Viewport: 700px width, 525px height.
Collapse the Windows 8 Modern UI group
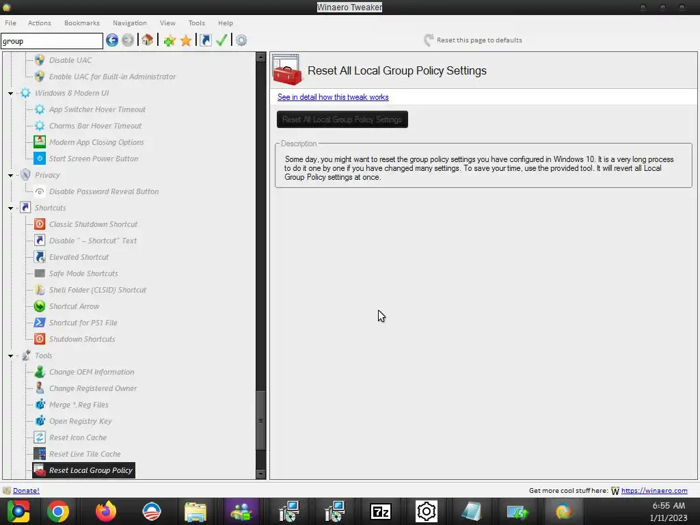click(11, 93)
